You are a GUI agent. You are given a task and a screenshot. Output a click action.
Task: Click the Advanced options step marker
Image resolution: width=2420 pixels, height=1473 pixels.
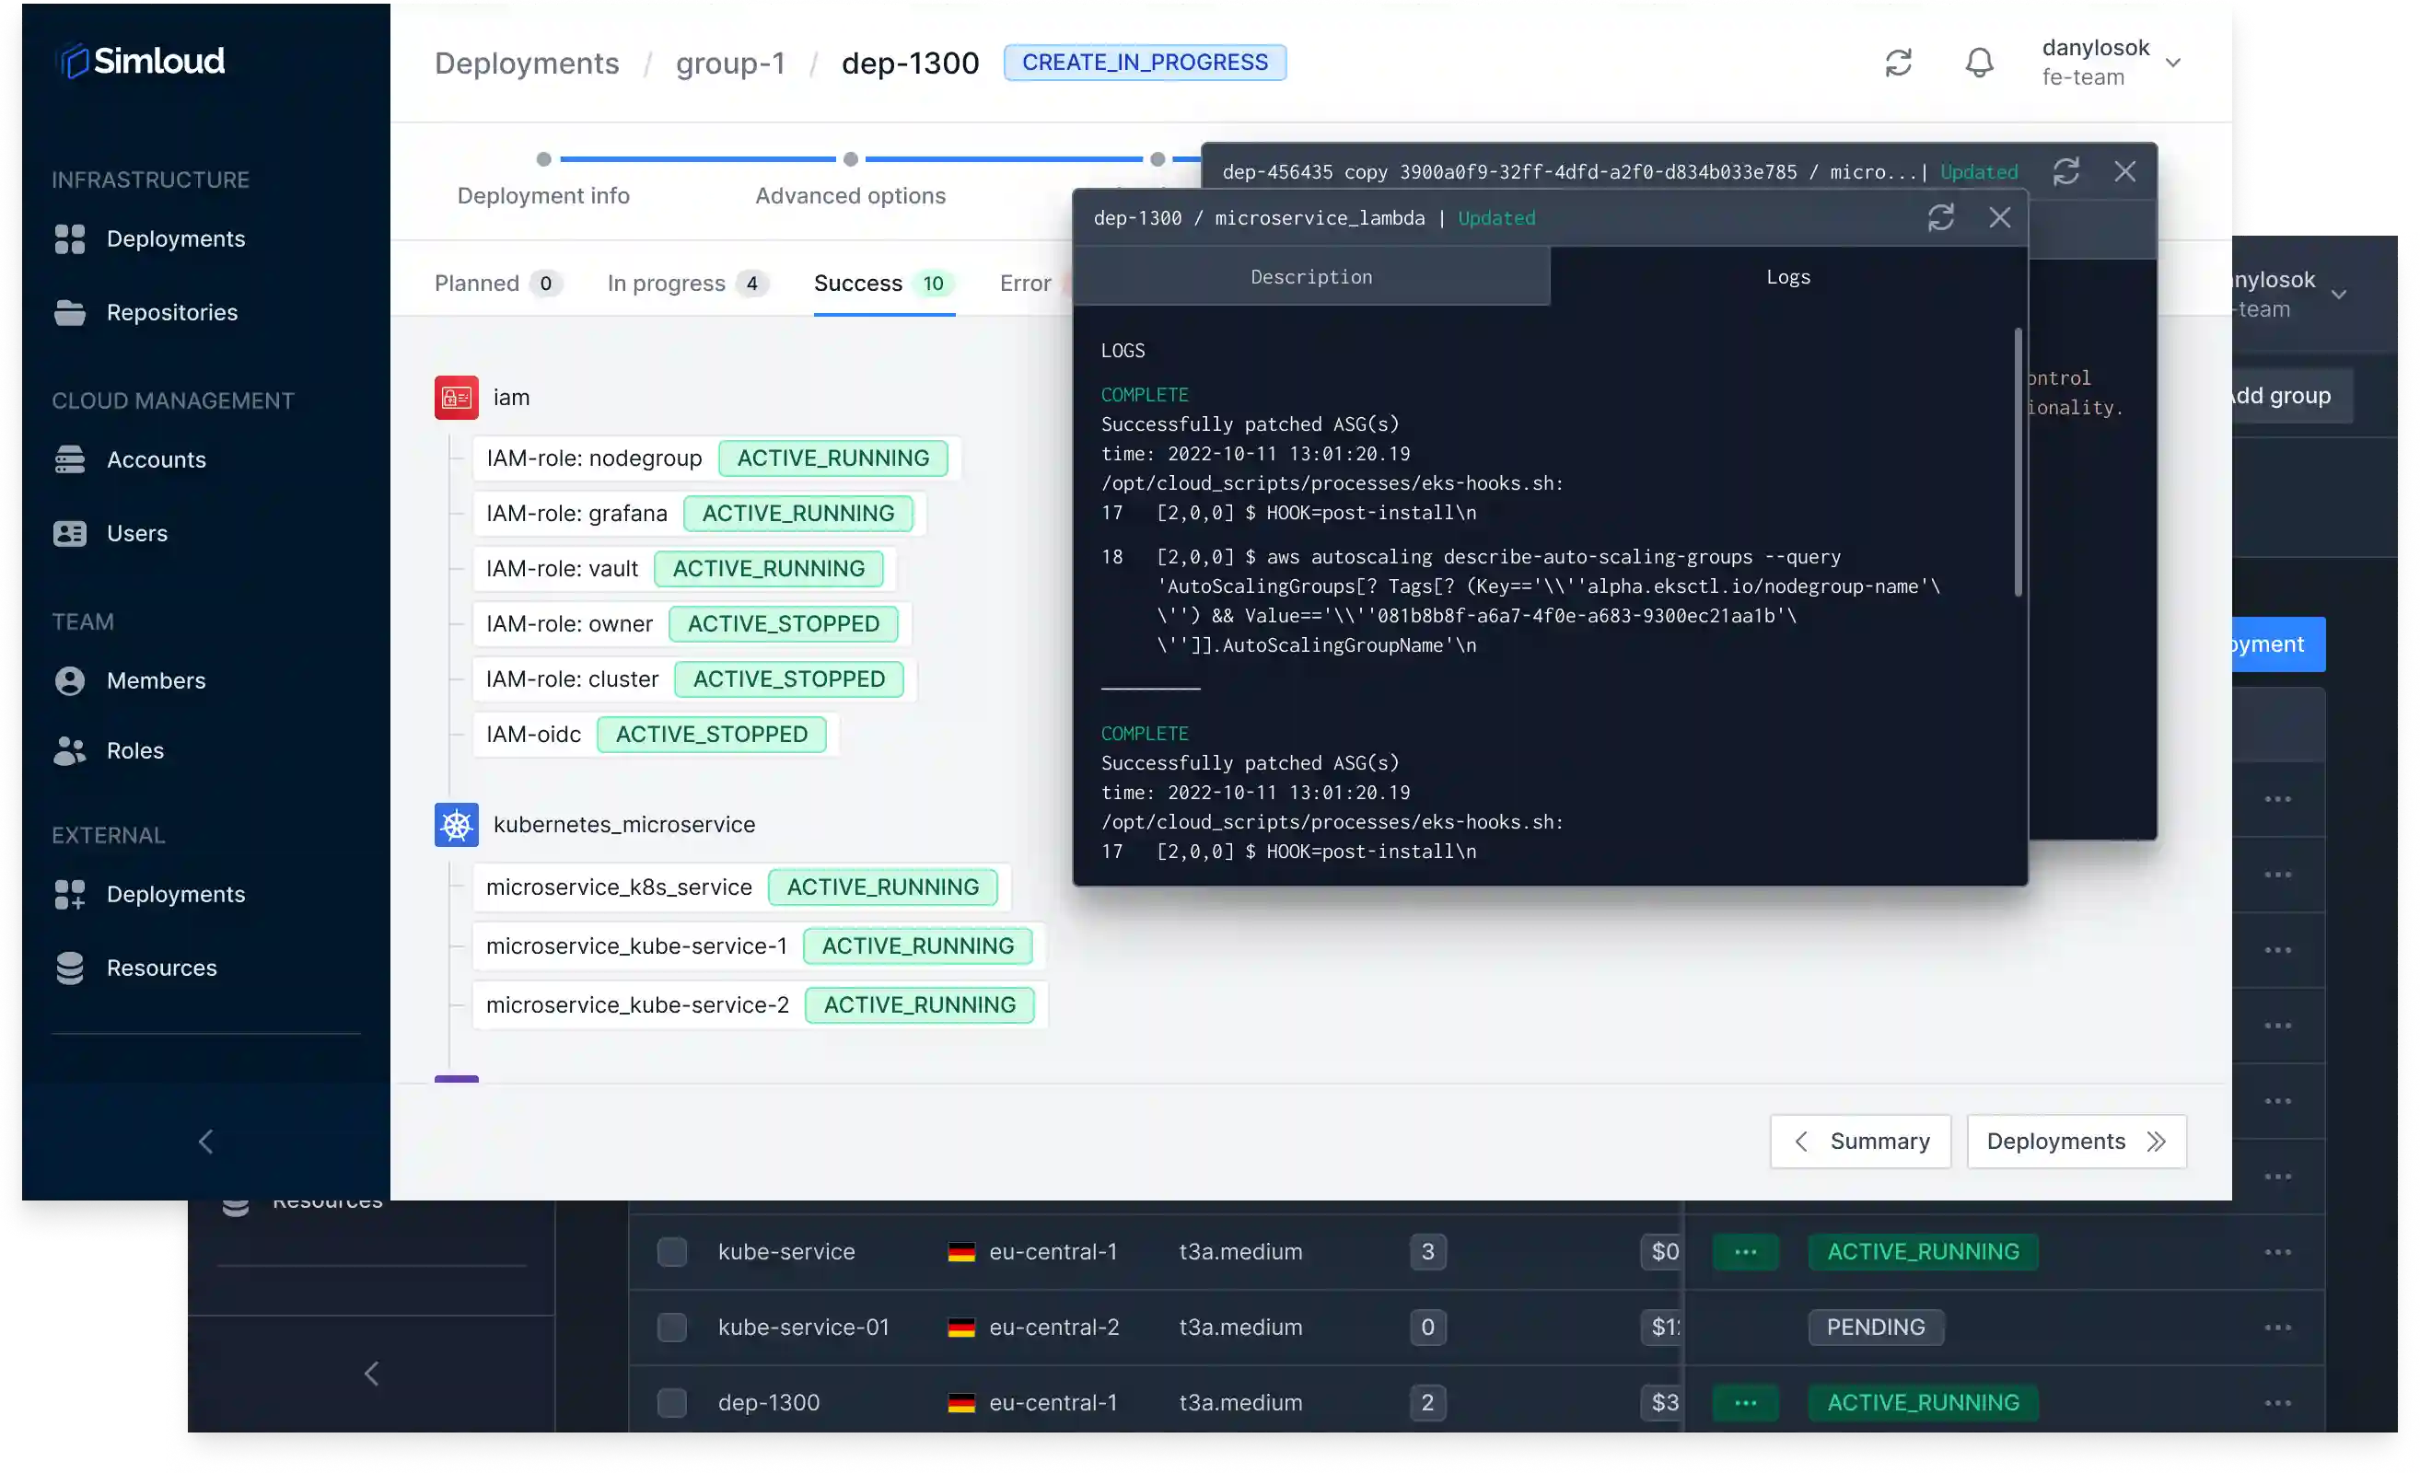point(851,159)
